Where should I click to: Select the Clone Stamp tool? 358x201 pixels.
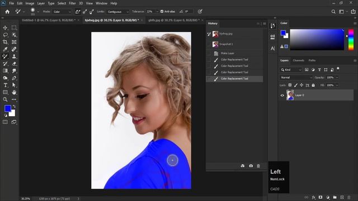(x=14, y=56)
